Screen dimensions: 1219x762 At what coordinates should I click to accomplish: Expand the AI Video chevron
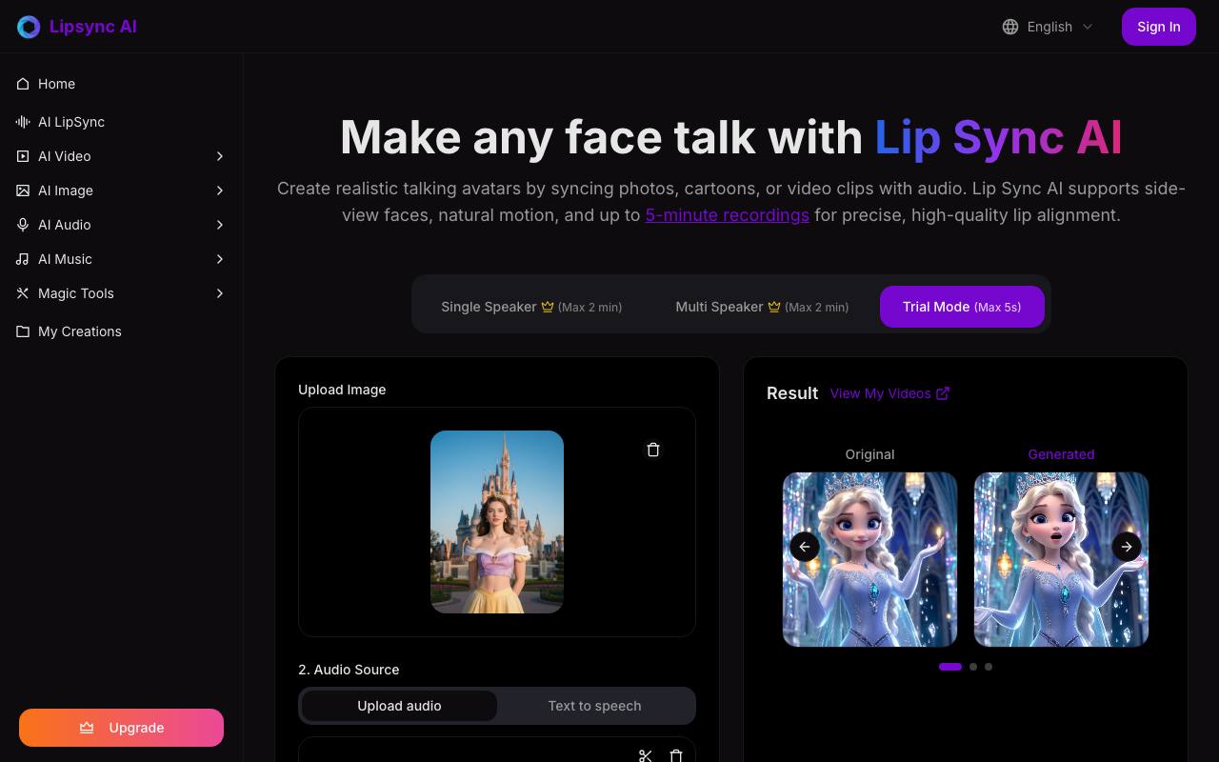click(220, 156)
